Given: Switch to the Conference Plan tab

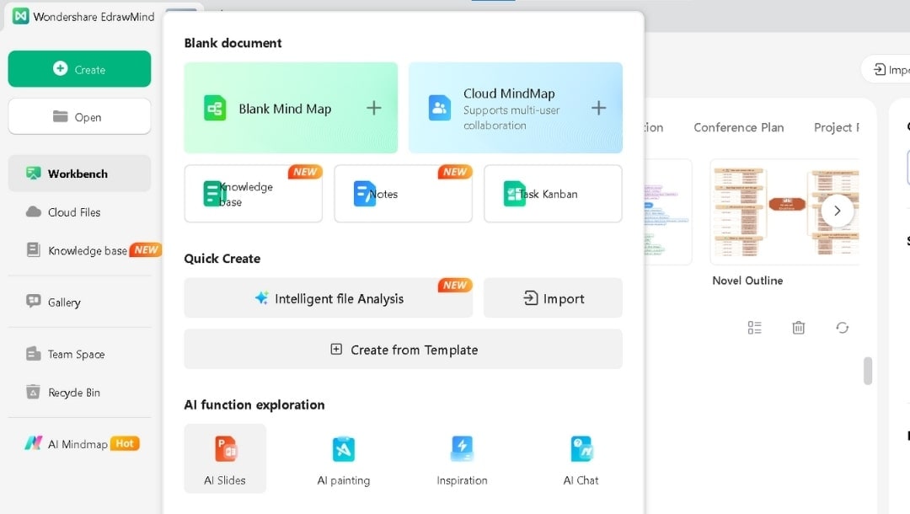Looking at the screenshot, I should point(739,127).
